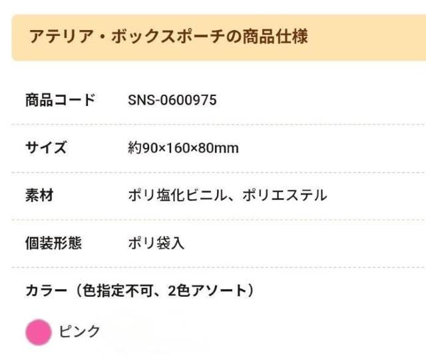426x364 pixels.
Task: Select the ポリ袋入 packaging value
Action: [156, 244]
